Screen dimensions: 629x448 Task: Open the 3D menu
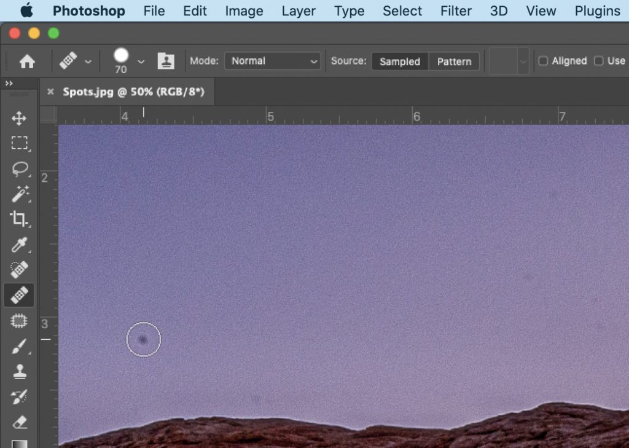499,11
